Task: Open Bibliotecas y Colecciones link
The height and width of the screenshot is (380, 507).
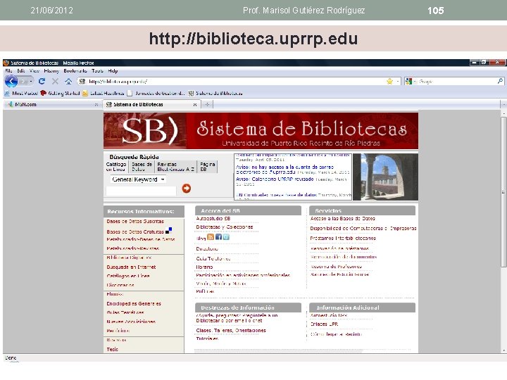Action: [224, 227]
